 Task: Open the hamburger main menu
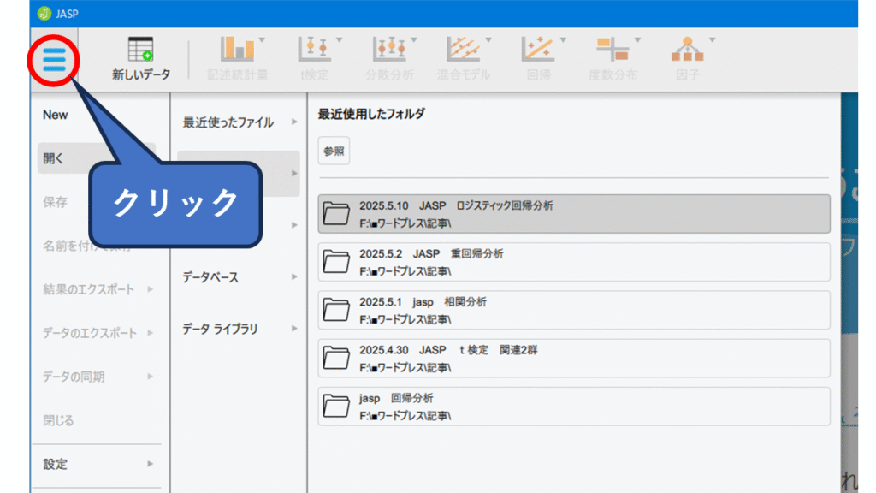[x=54, y=60]
